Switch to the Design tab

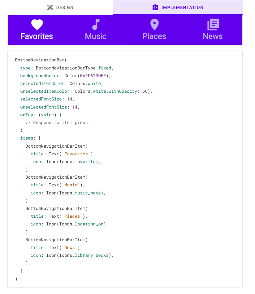pos(60,7)
